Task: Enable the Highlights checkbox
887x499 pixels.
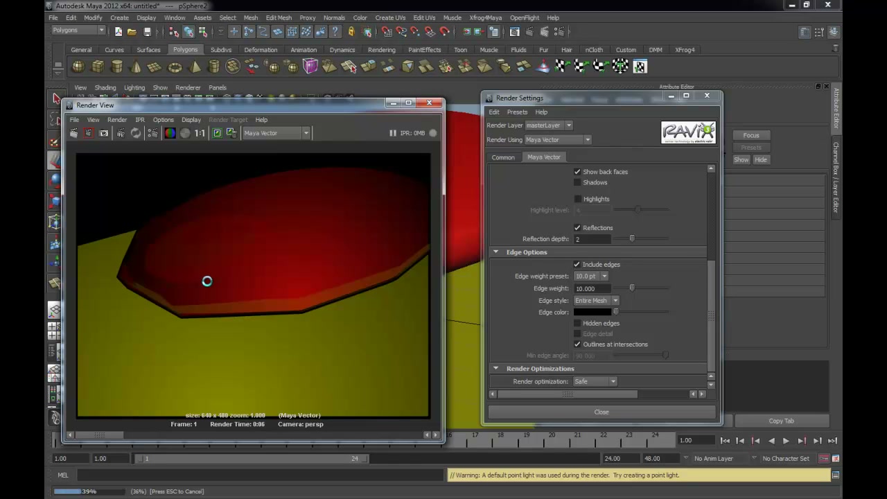Action: 577,199
